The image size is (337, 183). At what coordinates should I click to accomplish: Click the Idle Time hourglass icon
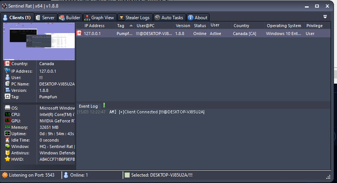point(8,140)
